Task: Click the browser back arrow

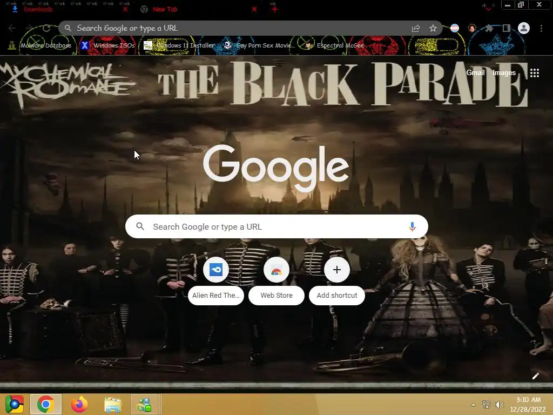Action: tap(12, 28)
